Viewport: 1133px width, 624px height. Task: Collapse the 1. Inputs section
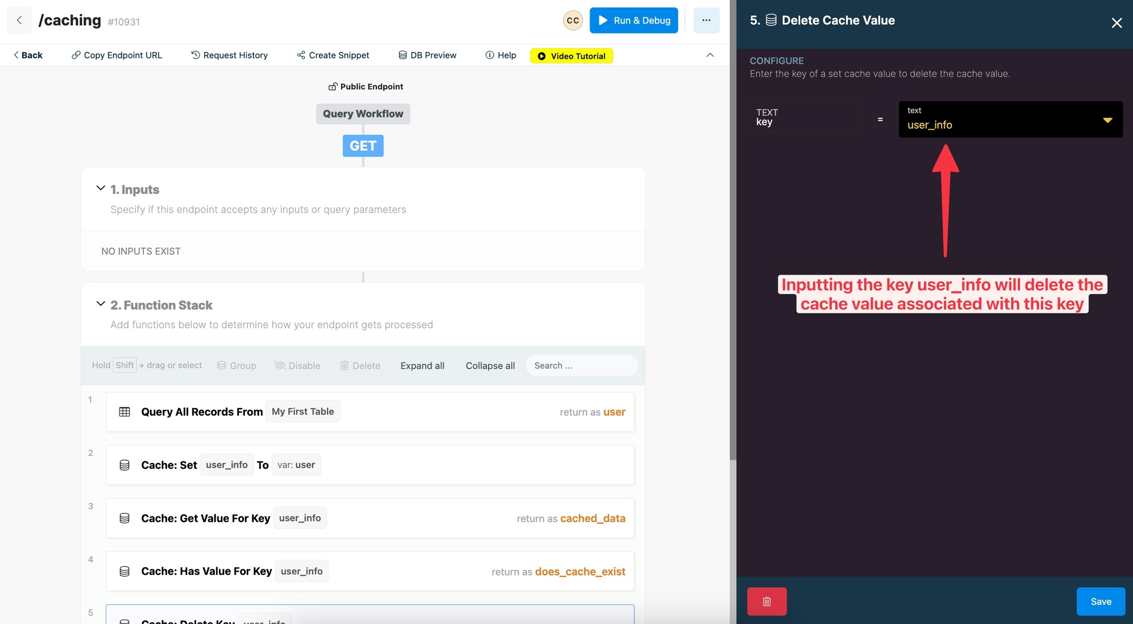pyautogui.click(x=100, y=188)
